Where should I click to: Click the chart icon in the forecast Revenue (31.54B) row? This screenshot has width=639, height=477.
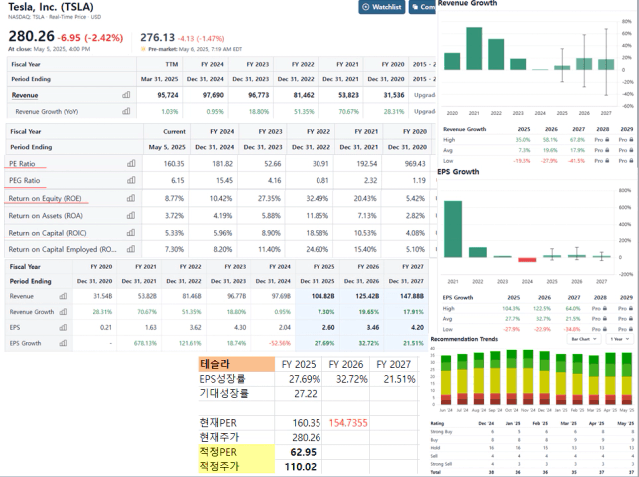tap(63, 296)
